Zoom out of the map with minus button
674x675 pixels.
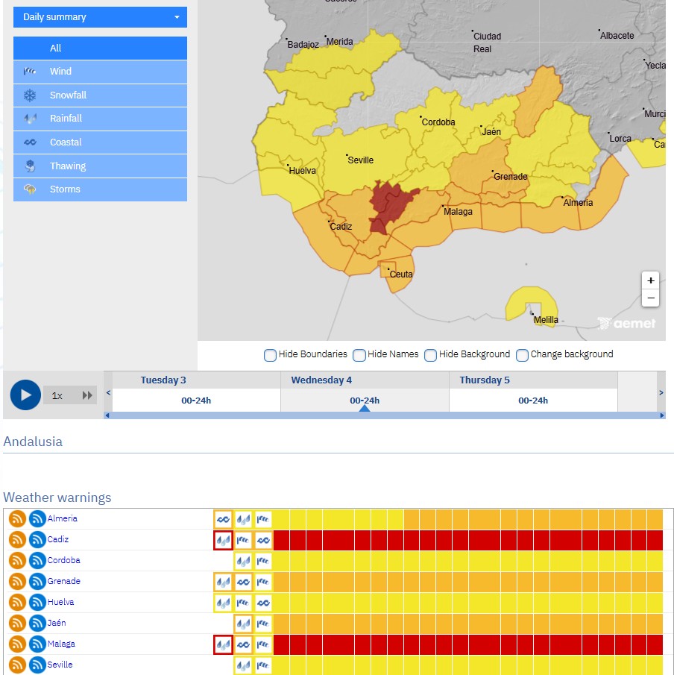coord(651,298)
